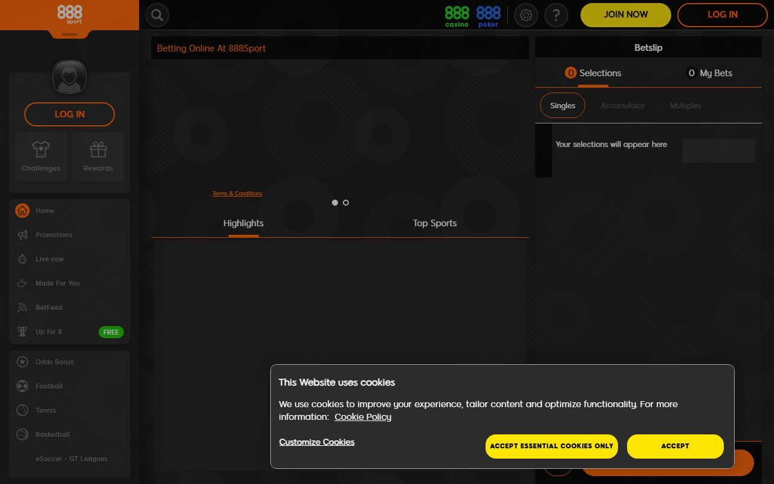774x484 pixels.
Task: Open Basketball menu label
Action: coord(53,434)
